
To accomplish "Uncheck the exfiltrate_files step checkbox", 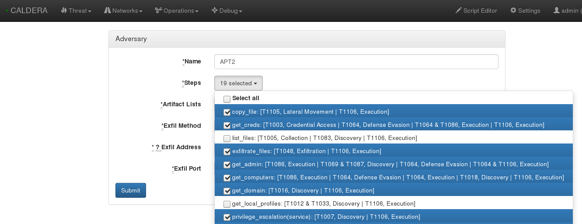I will (x=227, y=151).
